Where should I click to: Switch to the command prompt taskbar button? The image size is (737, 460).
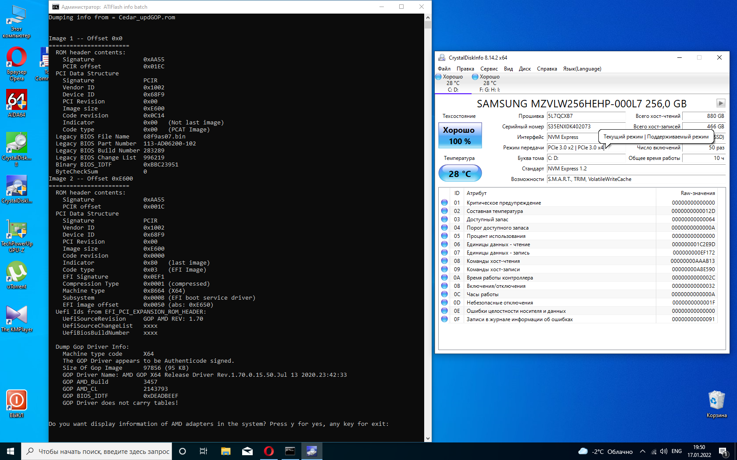(290, 451)
